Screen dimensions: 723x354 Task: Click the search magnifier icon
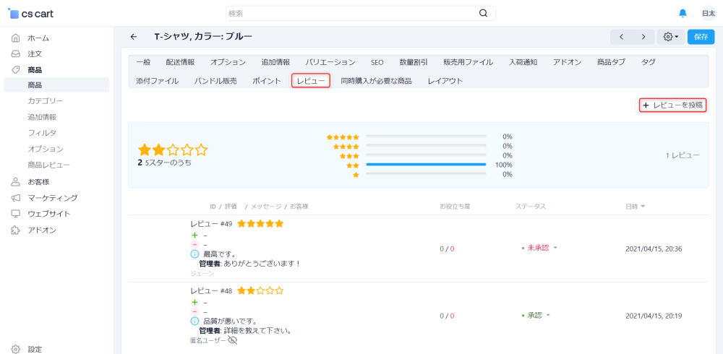click(483, 13)
